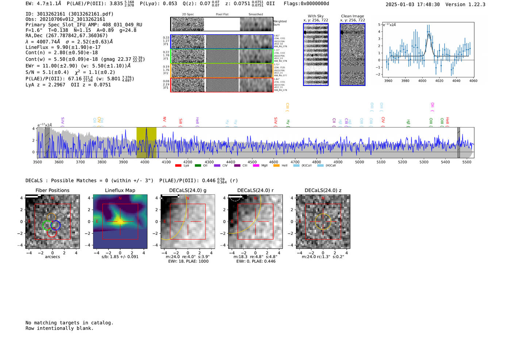Open the DECaLS(24.0) r image
The image size is (511, 348).
(x=255, y=222)
